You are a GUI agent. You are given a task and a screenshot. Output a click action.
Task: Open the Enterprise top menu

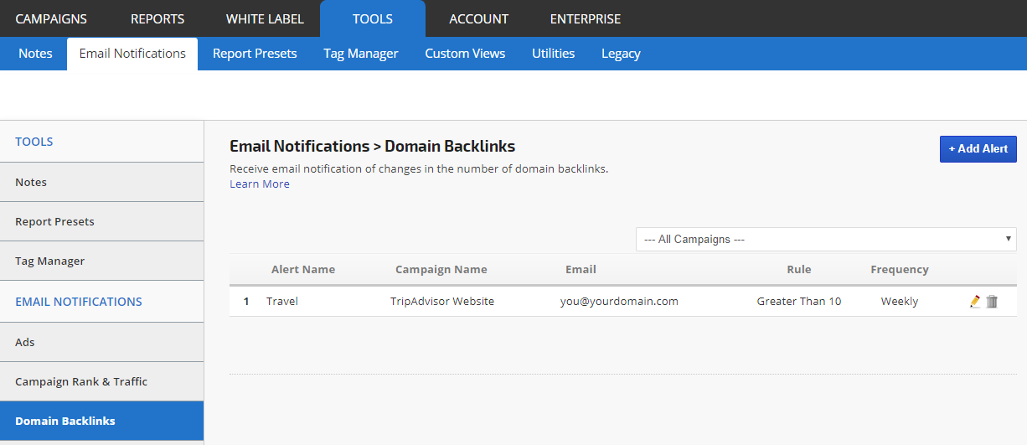(586, 18)
